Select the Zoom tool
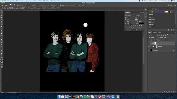This screenshot has height=99, width=177. pyautogui.click(x=2, y=56)
